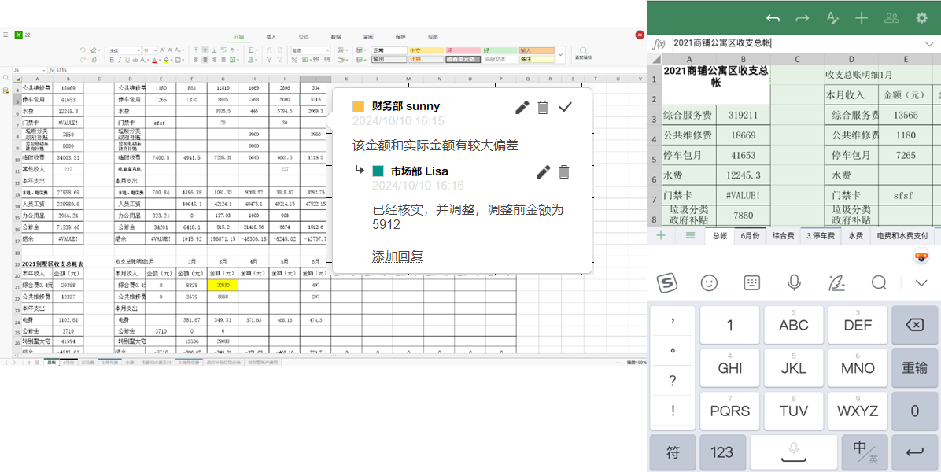941x472 pixels.
Task: Tap the 符 symbols key
Action: click(673, 452)
